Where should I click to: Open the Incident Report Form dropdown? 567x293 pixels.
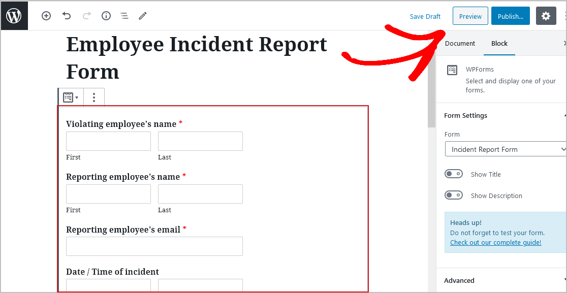[x=506, y=149]
